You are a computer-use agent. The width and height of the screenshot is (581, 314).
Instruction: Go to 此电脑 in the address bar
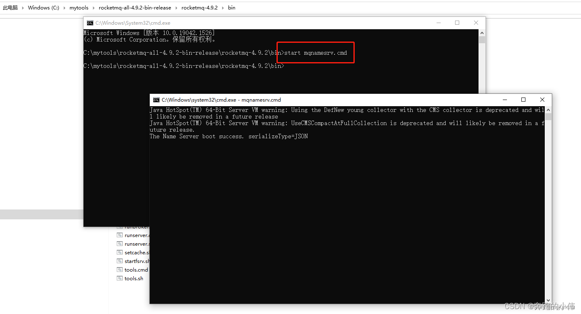10,8
